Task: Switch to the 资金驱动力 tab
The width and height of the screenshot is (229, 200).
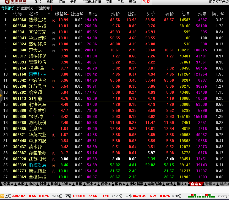Action: point(25,8)
